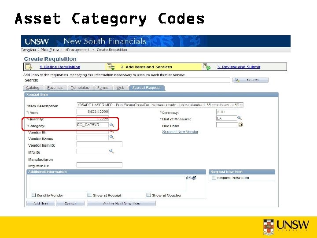This screenshot has width=317, height=238.
Task: Click the Due Date field
Action: point(227,125)
